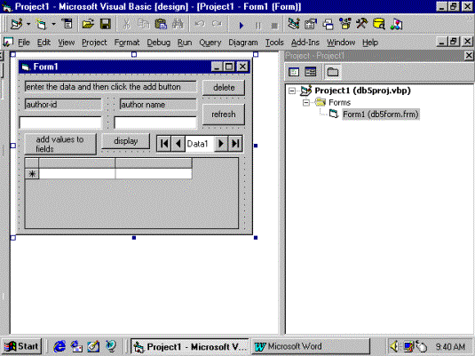Open the Toolbox hammer-and-wrench icon

pos(361,24)
